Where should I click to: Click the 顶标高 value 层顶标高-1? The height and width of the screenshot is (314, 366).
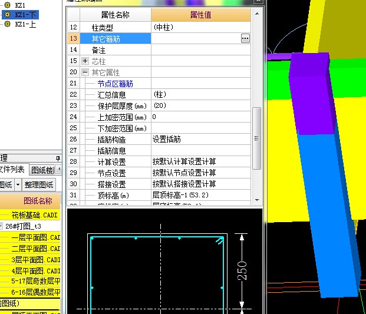201,195
